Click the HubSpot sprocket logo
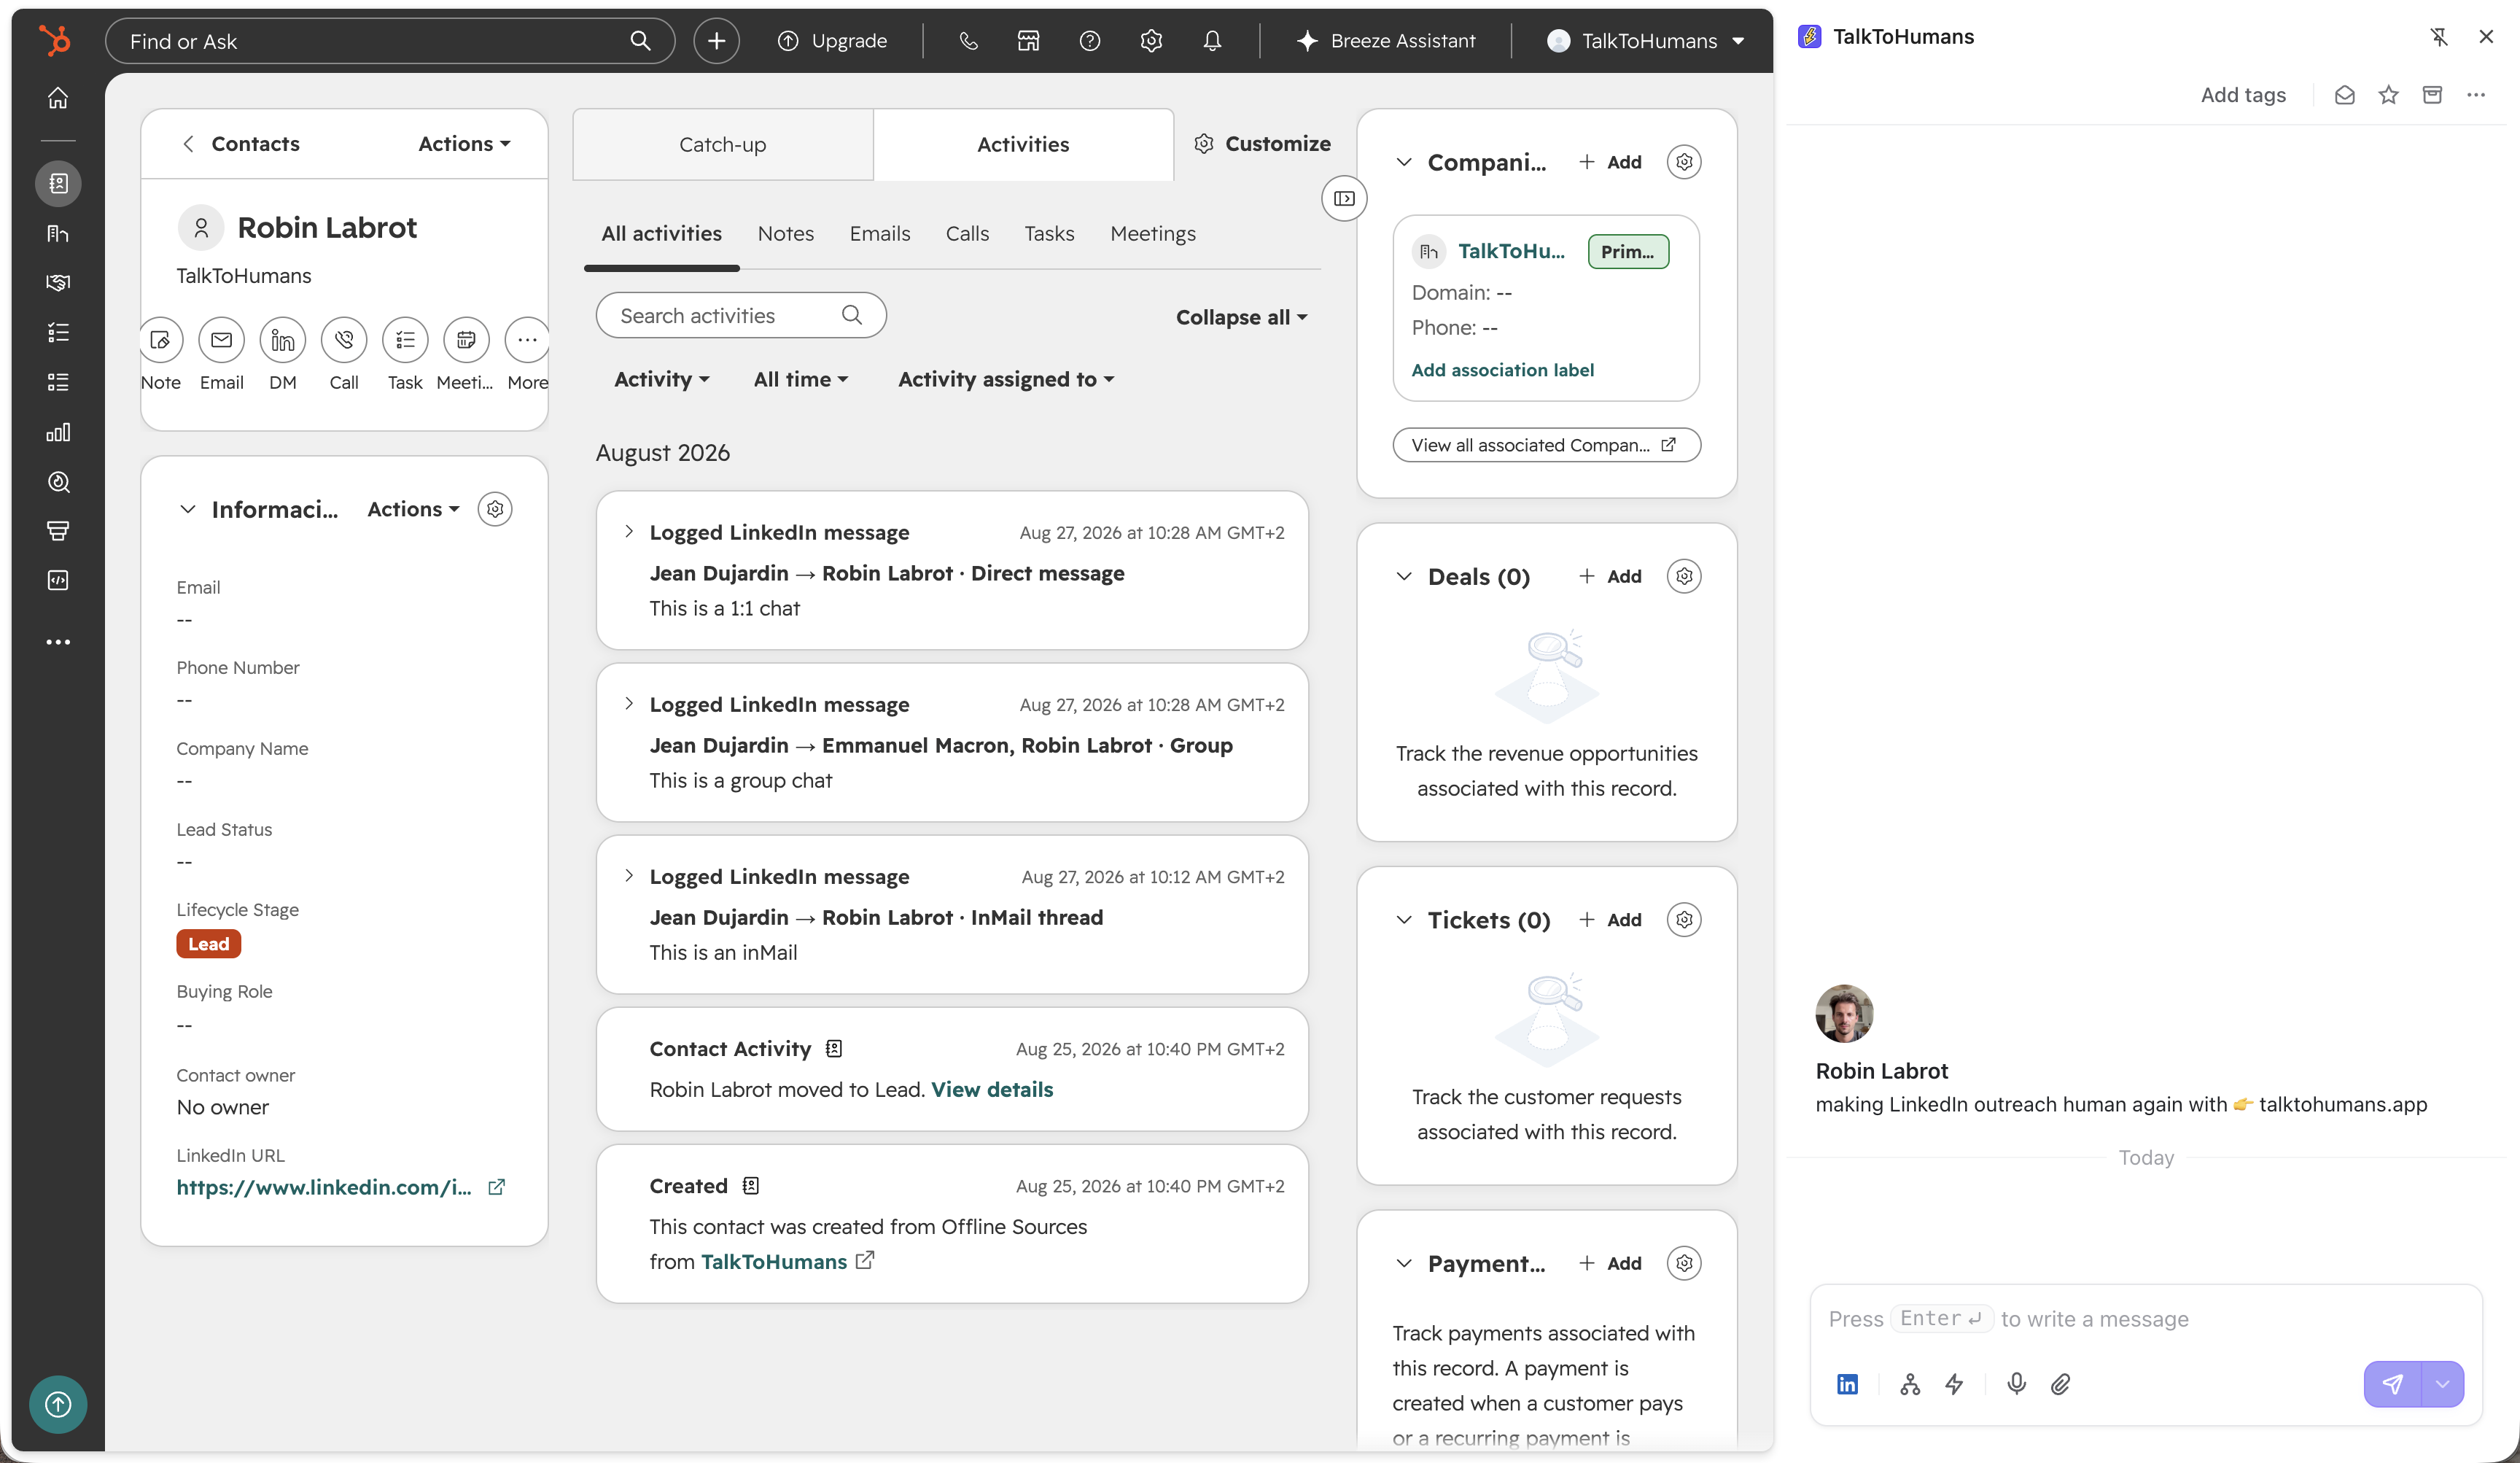Screen dimensions: 2520x1463 55,40
